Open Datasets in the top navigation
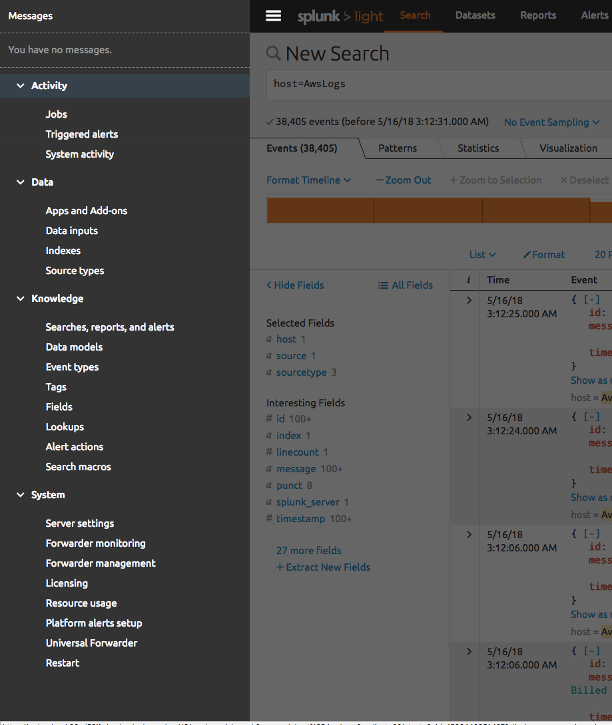Viewport: 612px width, 725px height. (474, 15)
